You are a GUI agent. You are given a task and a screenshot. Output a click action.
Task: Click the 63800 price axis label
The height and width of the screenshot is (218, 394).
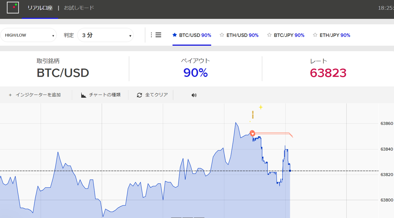click(x=386, y=200)
